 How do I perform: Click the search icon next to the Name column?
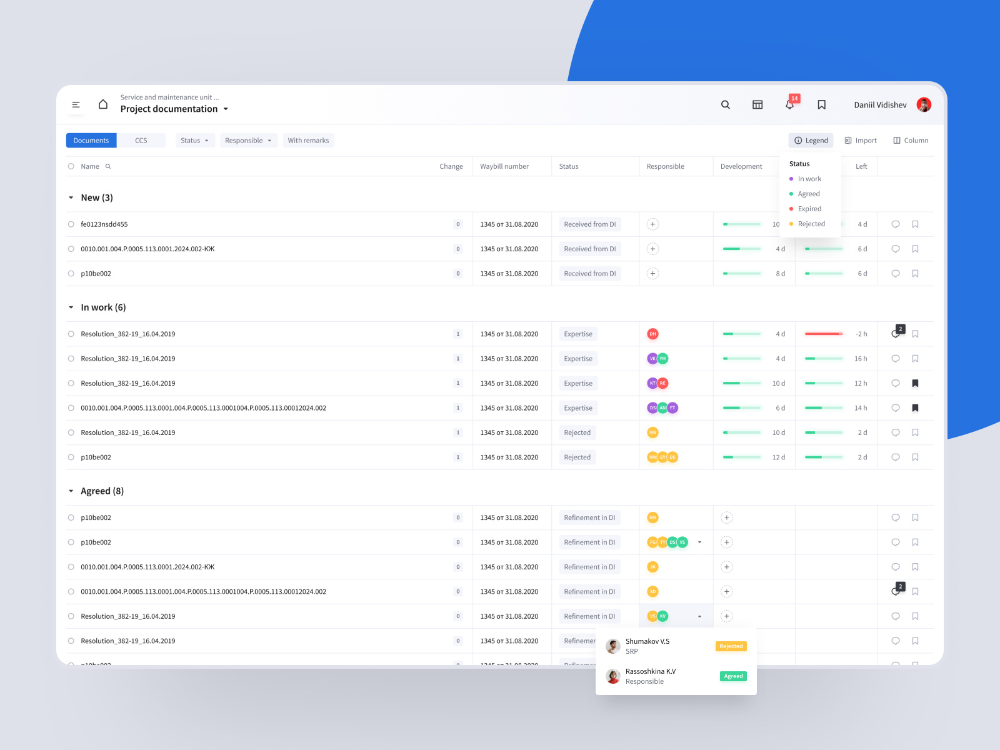(107, 166)
